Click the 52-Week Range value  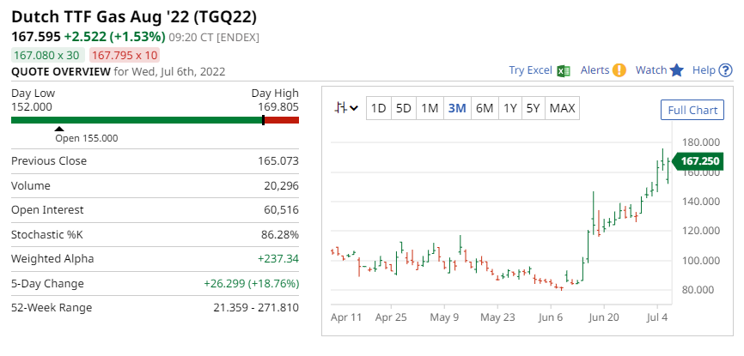click(x=256, y=308)
